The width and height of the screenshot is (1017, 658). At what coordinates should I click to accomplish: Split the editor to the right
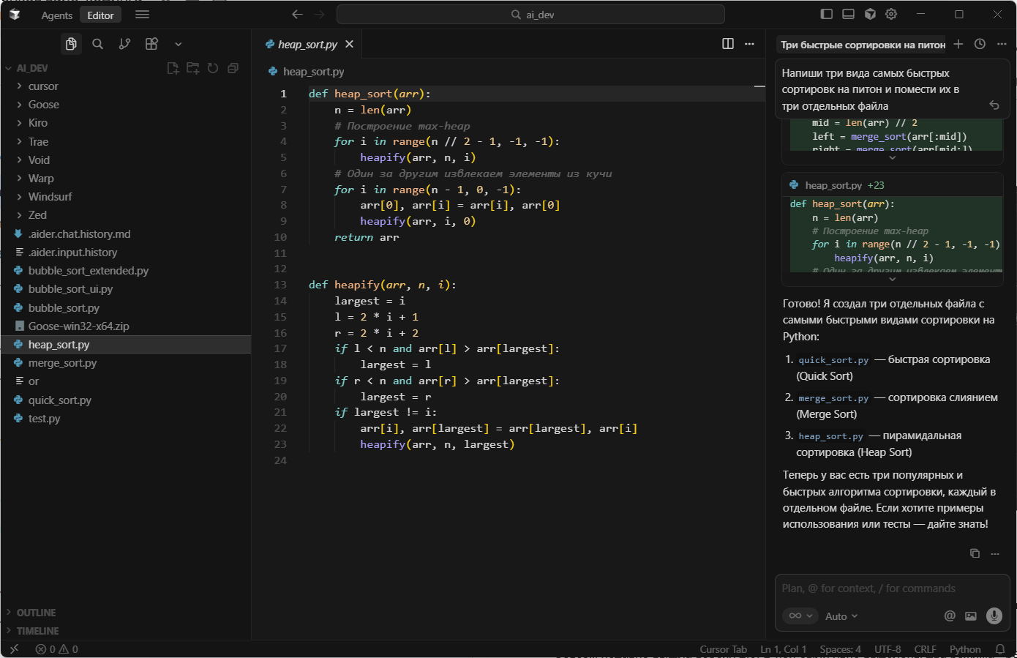tap(727, 44)
